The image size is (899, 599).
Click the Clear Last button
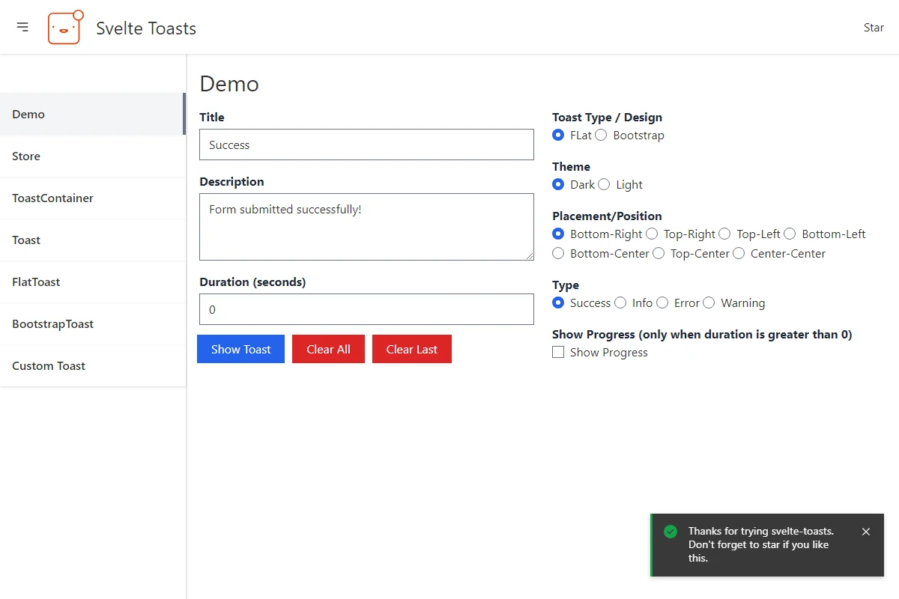coord(412,349)
